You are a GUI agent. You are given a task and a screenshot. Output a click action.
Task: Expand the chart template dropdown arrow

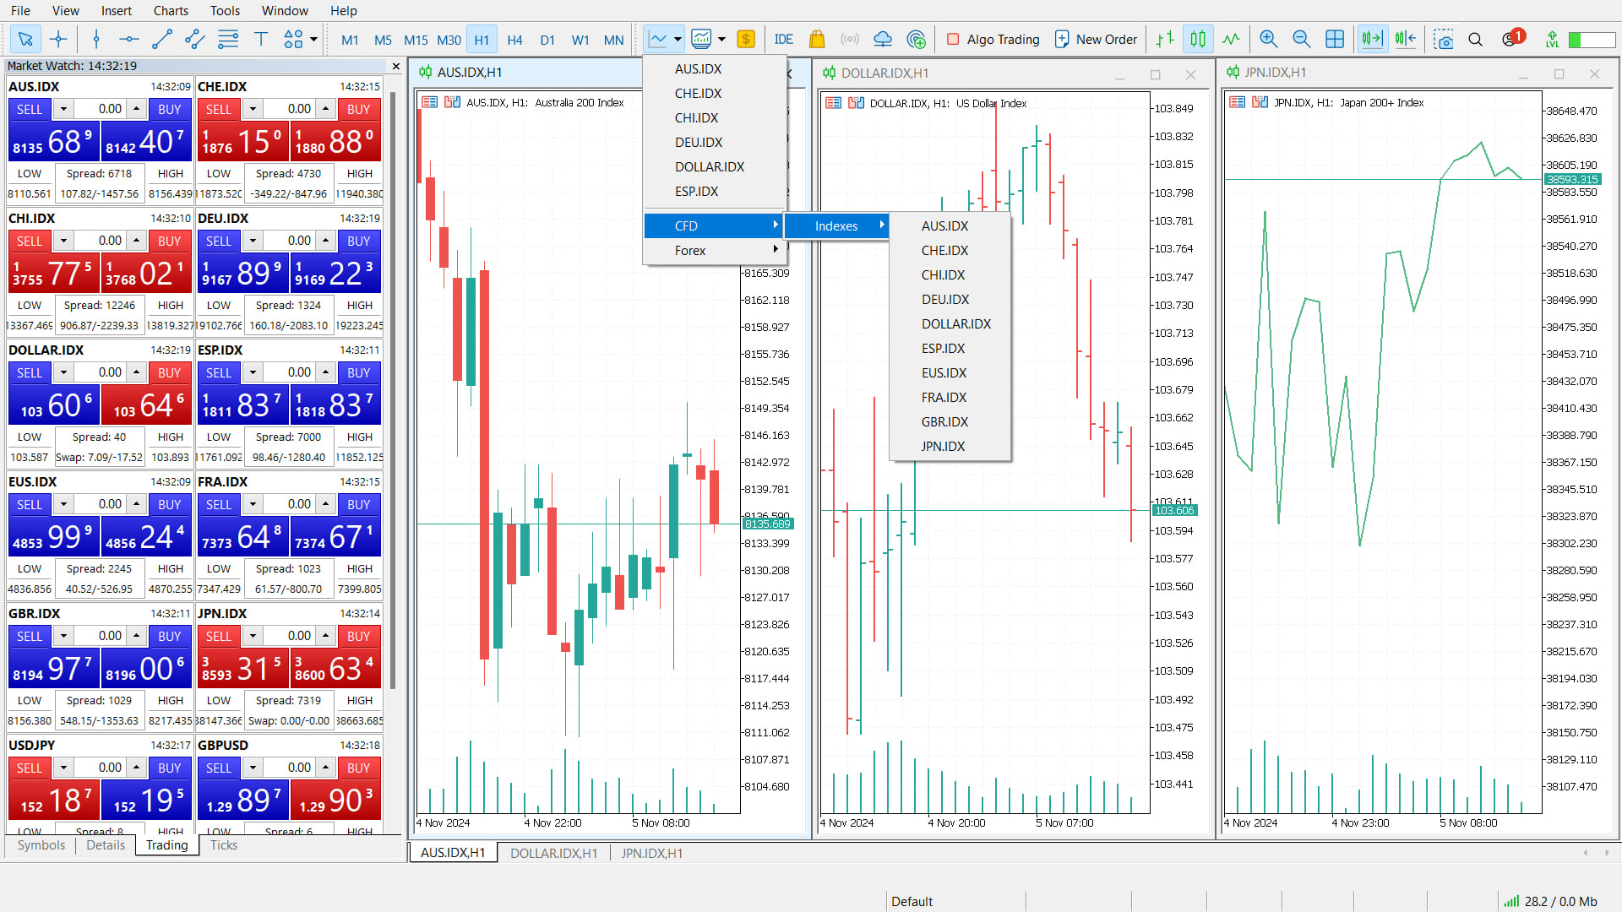721,39
